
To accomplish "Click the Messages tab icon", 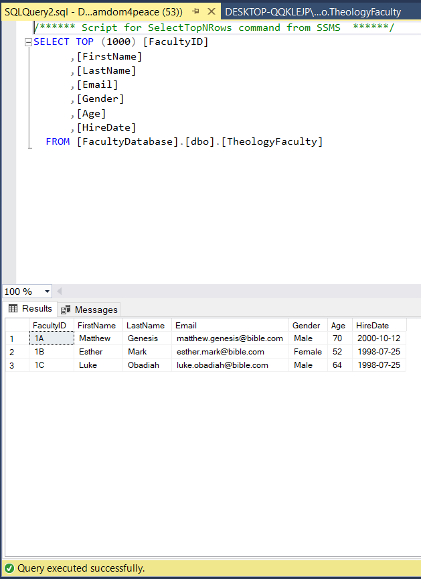I will point(66,310).
